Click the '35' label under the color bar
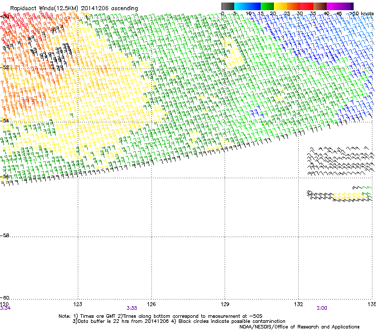Image resolution: width=376 pixels, height=330 pixels. point(313,13)
